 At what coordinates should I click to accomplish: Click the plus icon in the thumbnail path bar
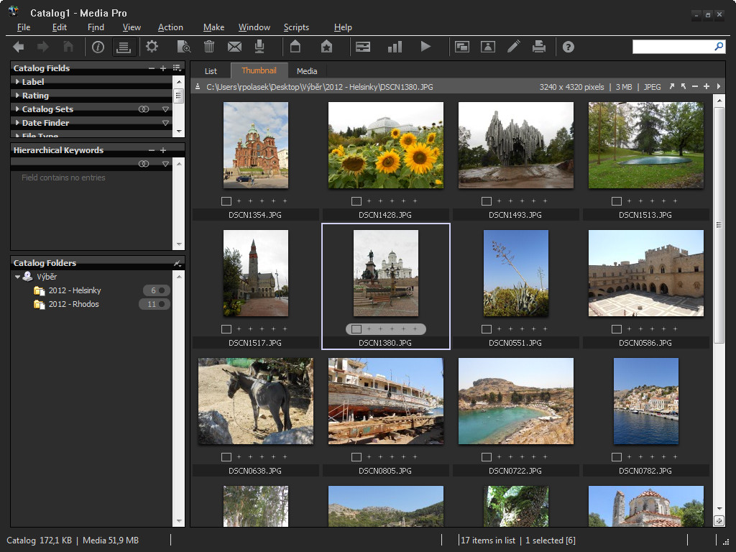click(706, 86)
